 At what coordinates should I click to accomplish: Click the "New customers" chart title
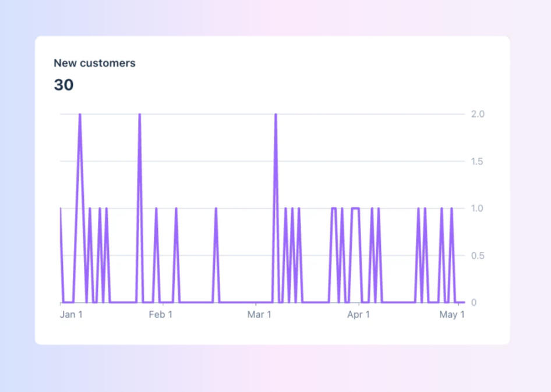tap(94, 63)
